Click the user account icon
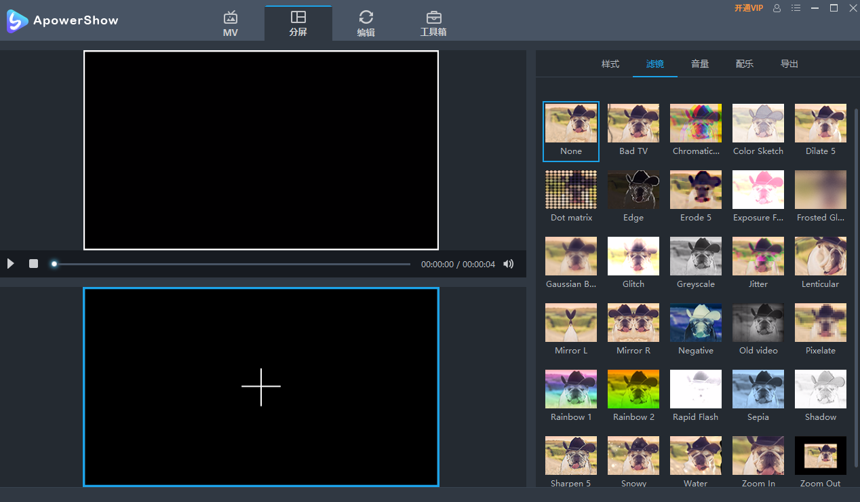This screenshot has height=502, width=860. pyautogui.click(x=777, y=8)
